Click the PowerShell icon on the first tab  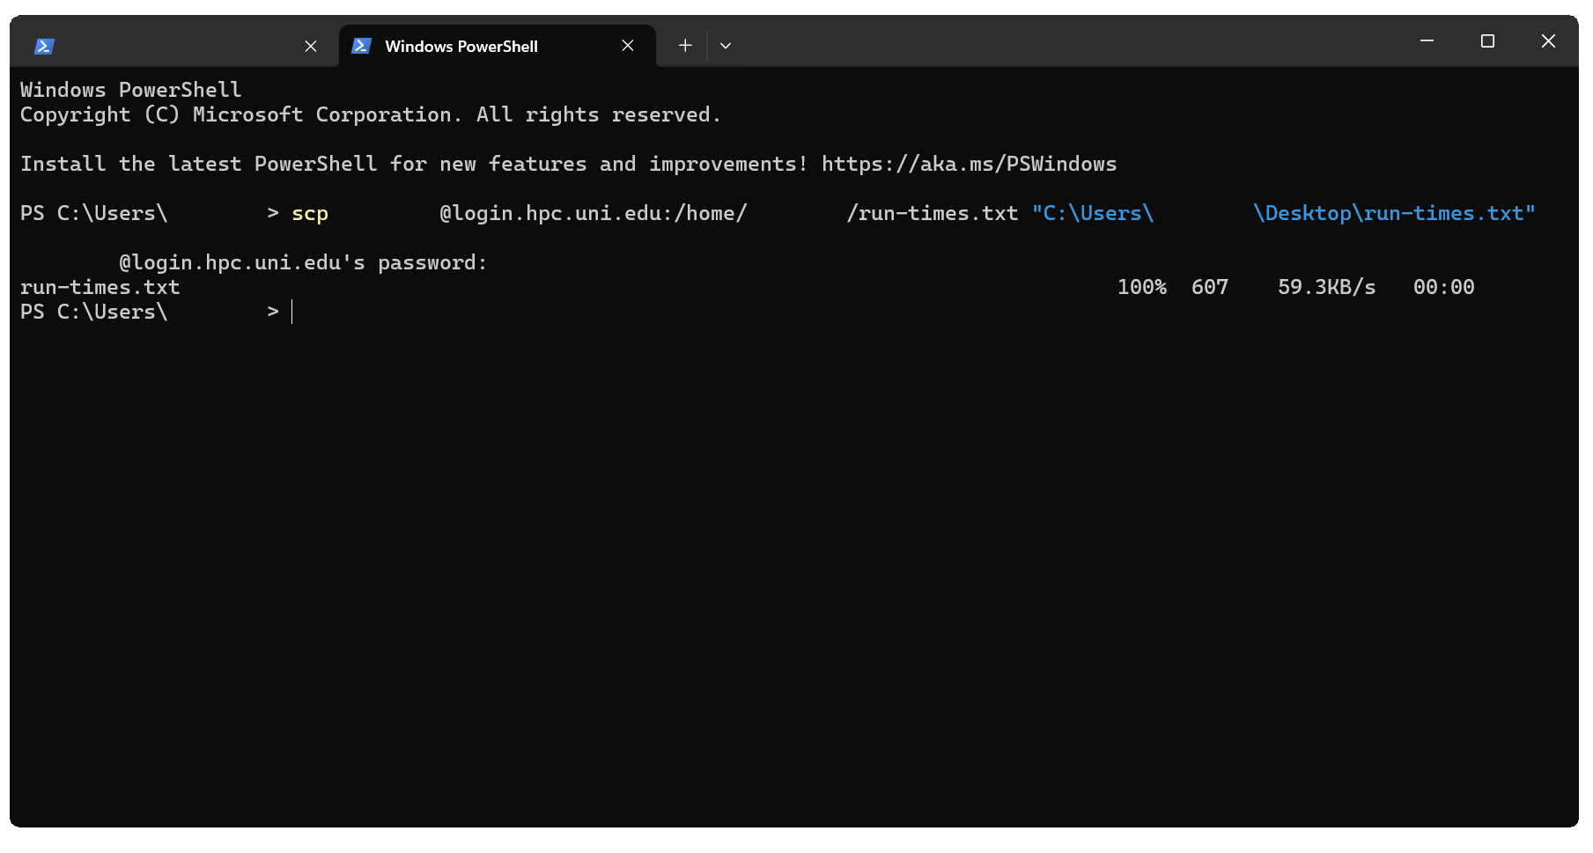coord(45,47)
